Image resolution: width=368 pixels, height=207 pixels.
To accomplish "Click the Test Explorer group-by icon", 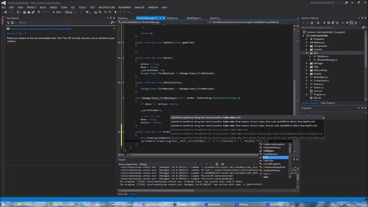I will coord(13,22).
